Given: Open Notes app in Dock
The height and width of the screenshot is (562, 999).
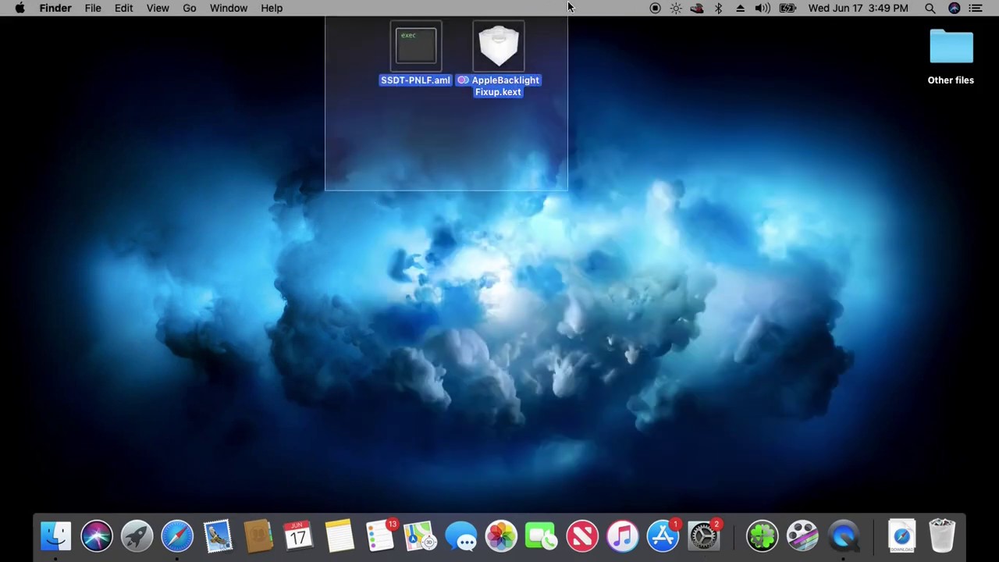Looking at the screenshot, I should 339,536.
